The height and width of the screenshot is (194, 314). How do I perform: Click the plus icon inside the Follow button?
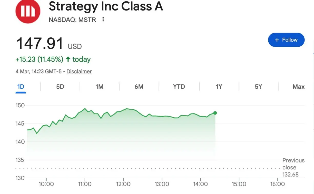[277, 40]
